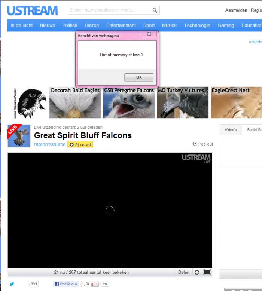Viewport: 262px width, 291px height.
Task: Click the USTREAM logo in the header
Action: click(33, 10)
